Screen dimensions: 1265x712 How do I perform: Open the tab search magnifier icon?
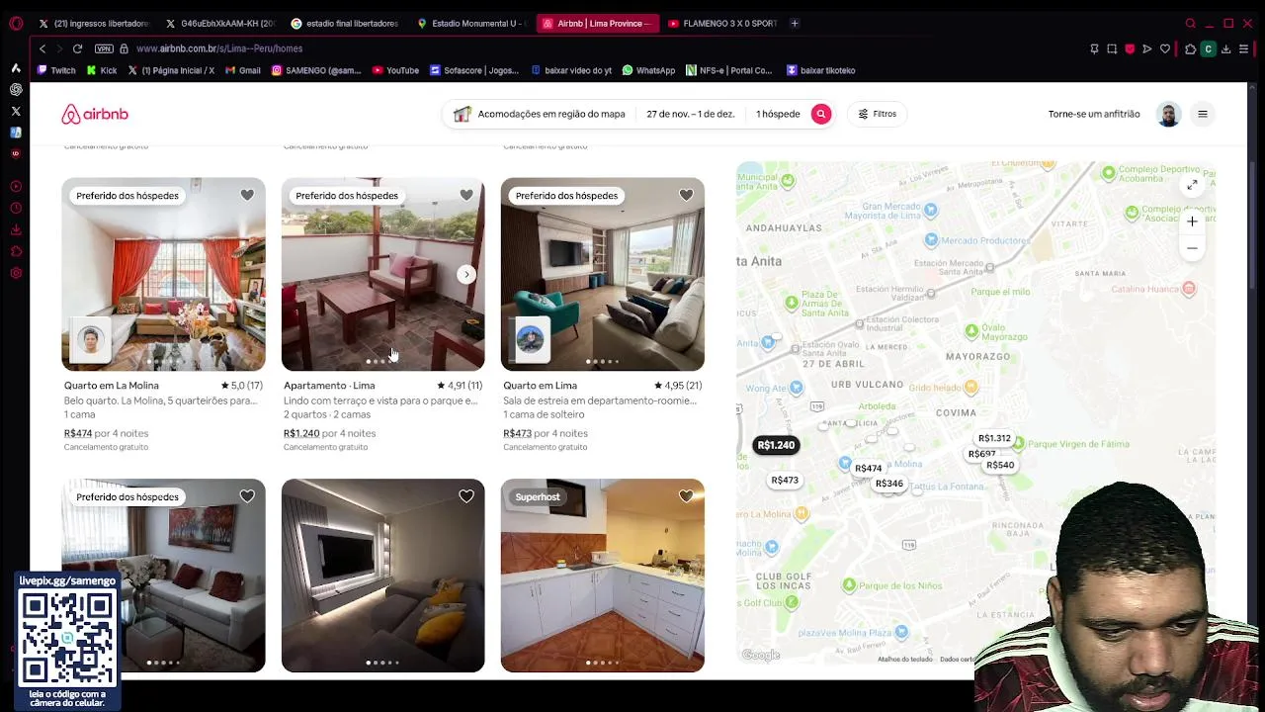[1190, 23]
